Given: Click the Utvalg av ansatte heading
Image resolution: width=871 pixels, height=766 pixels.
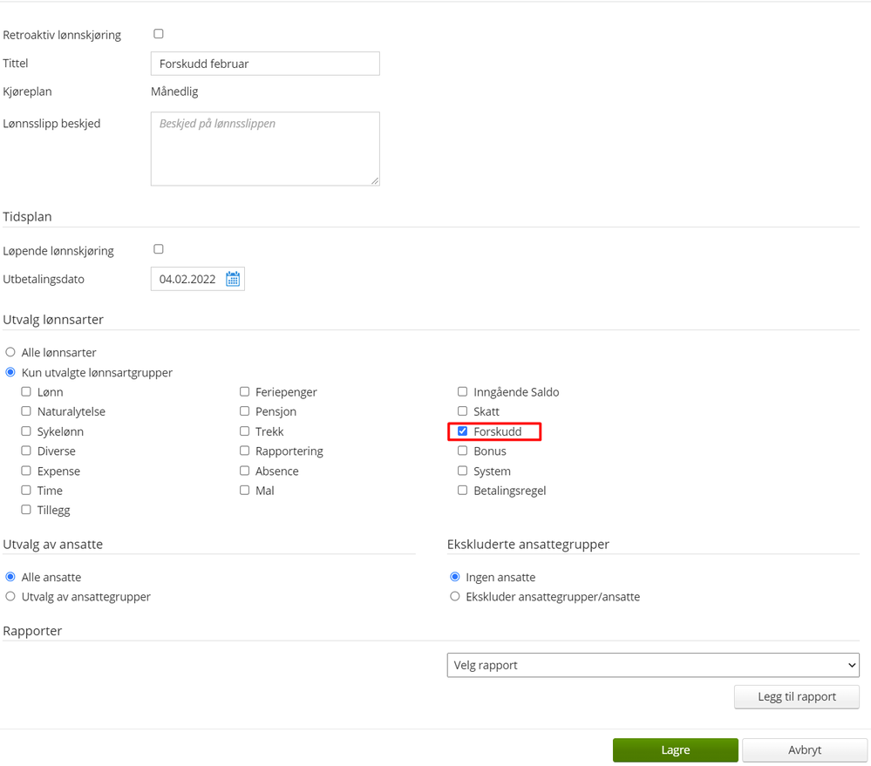Looking at the screenshot, I should 53,545.
